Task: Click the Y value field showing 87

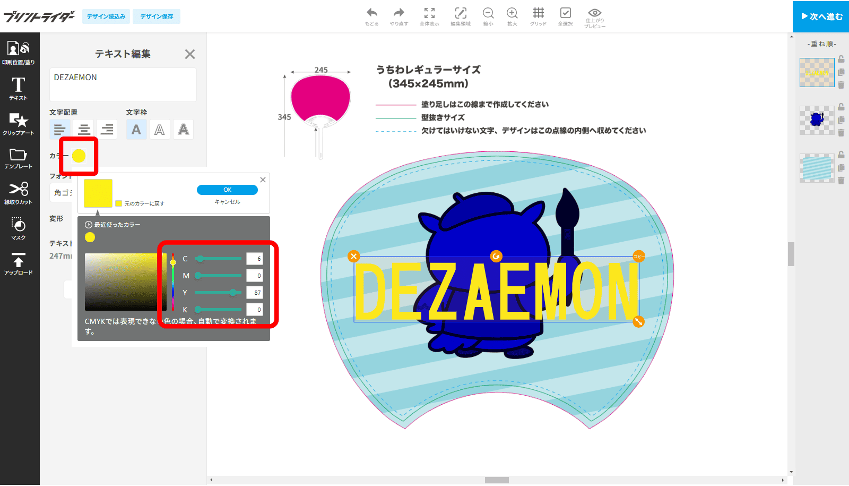Action: [255, 293]
